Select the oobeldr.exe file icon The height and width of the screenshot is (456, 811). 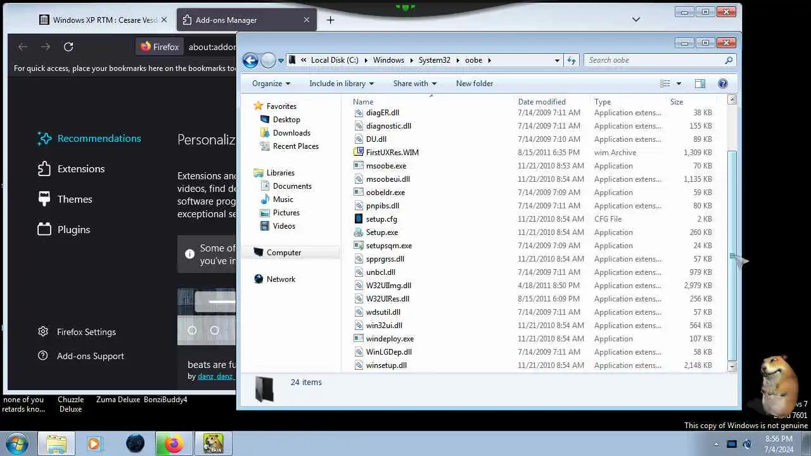pos(359,193)
